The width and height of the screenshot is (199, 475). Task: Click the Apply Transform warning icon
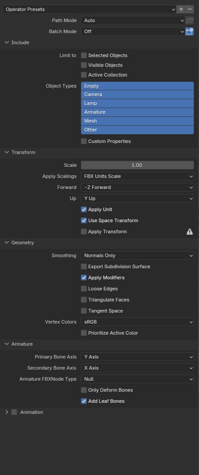click(190, 232)
